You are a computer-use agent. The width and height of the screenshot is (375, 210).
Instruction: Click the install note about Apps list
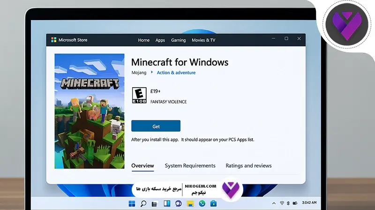(x=193, y=140)
